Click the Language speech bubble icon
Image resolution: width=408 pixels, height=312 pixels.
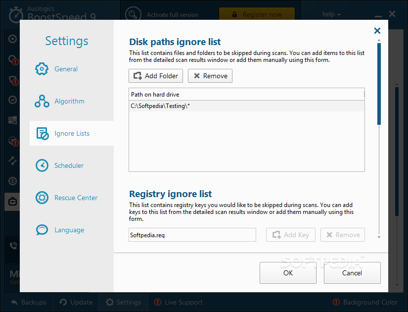42,230
